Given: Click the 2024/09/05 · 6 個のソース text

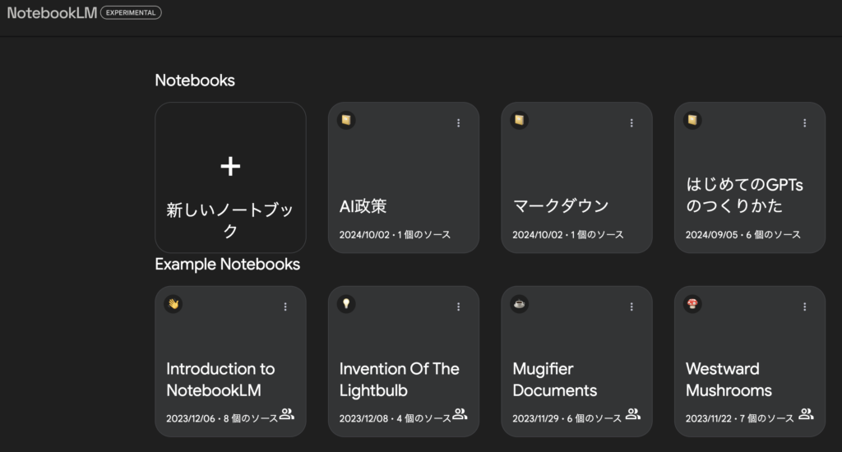Looking at the screenshot, I should [x=743, y=234].
